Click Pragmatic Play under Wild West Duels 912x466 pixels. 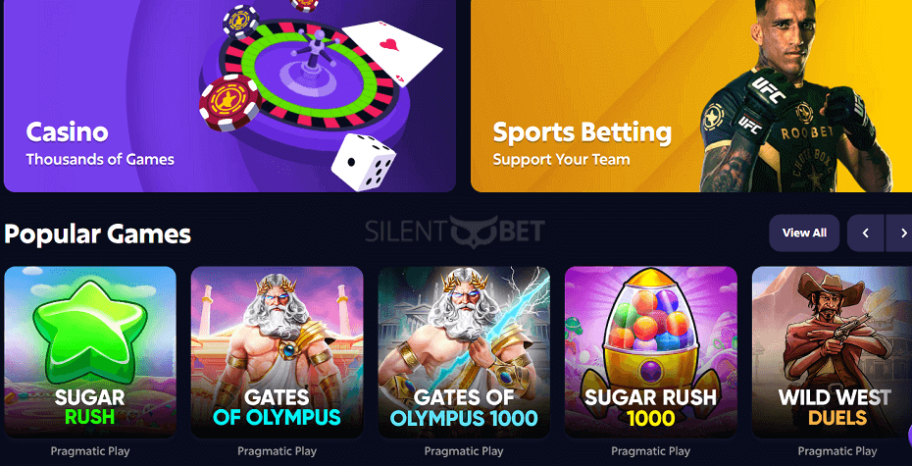tap(836, 451)
